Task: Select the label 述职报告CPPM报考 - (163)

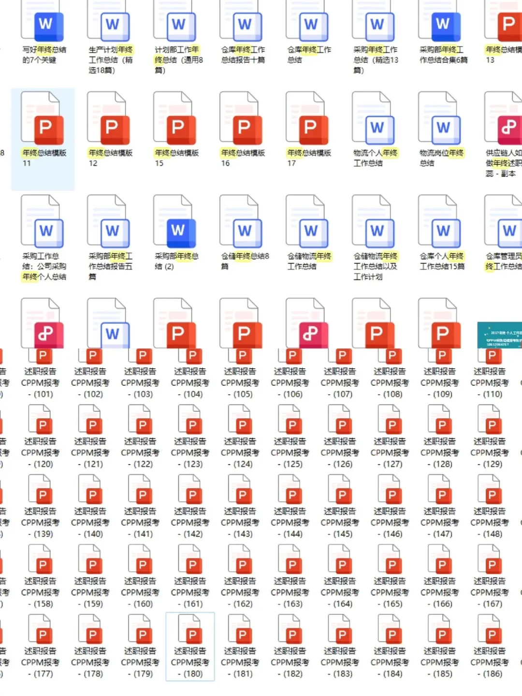Action: [290, 593]
